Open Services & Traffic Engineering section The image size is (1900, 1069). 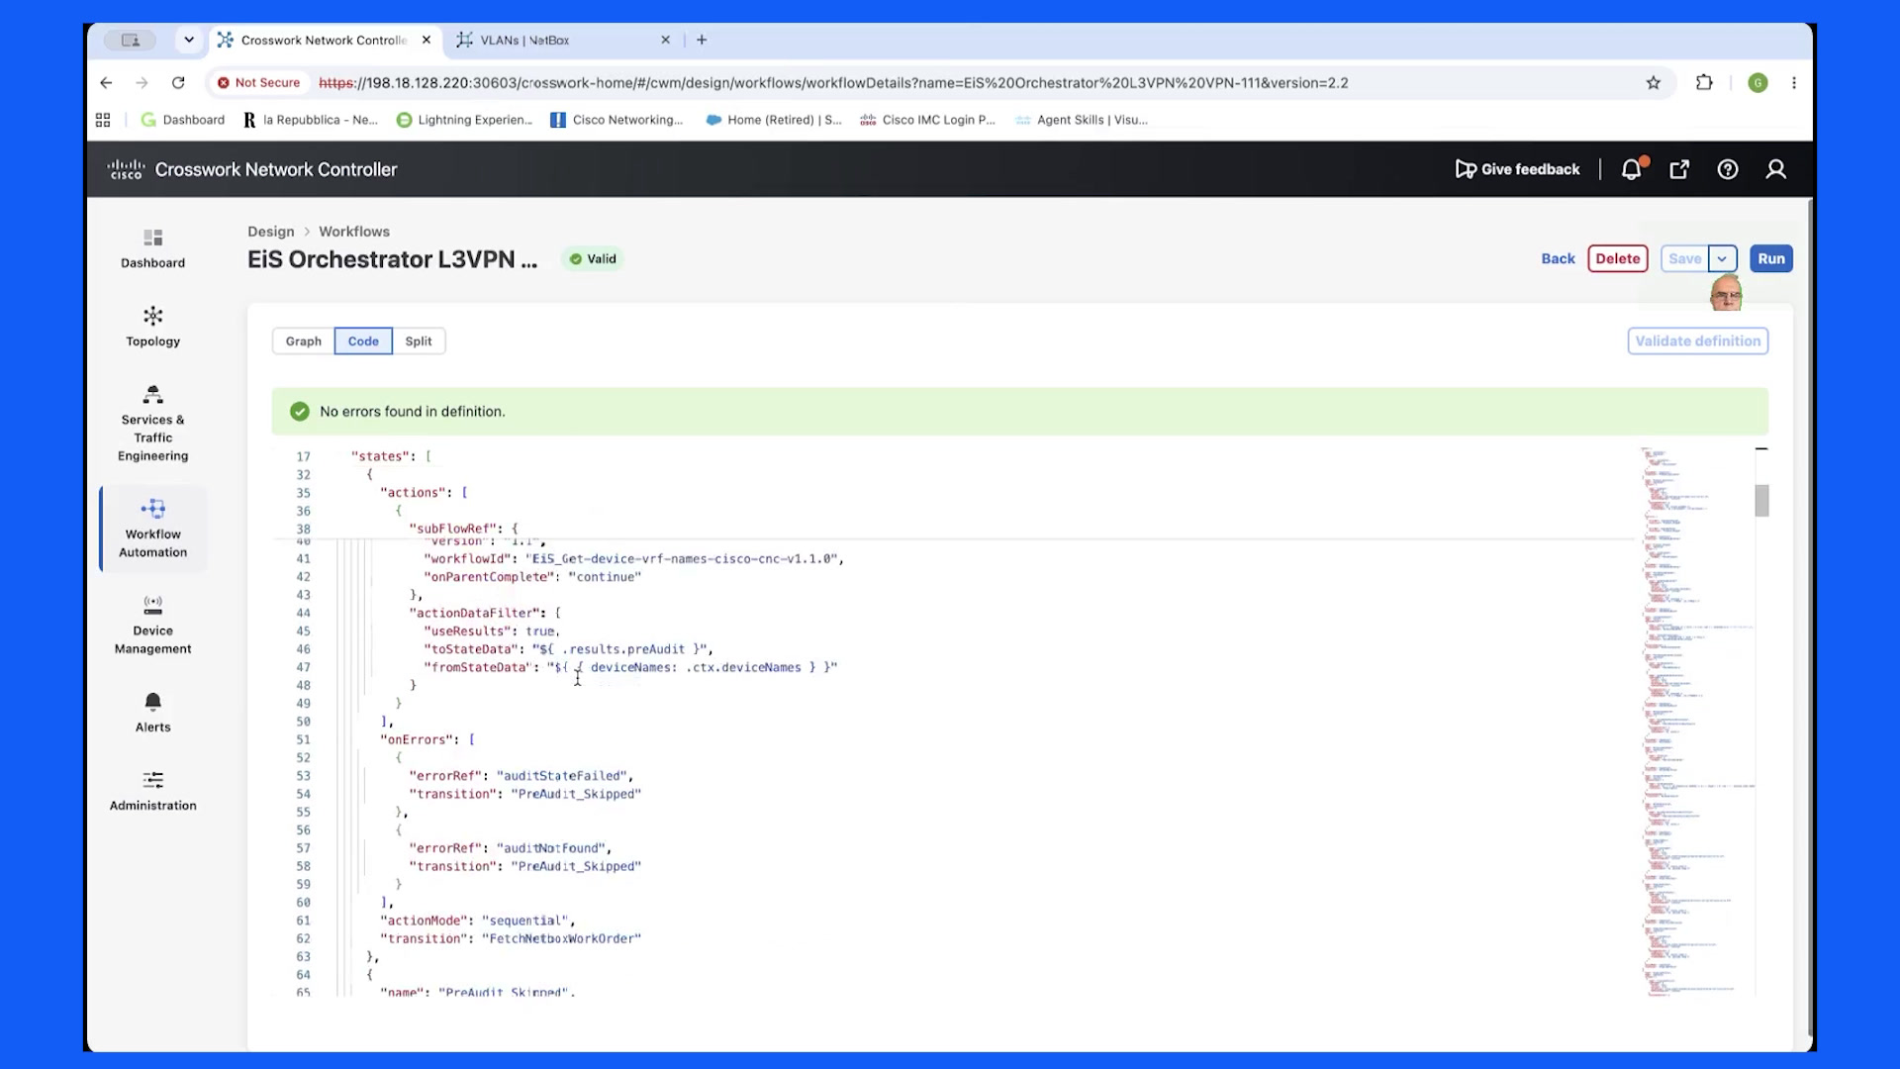[x=152, y=424]
